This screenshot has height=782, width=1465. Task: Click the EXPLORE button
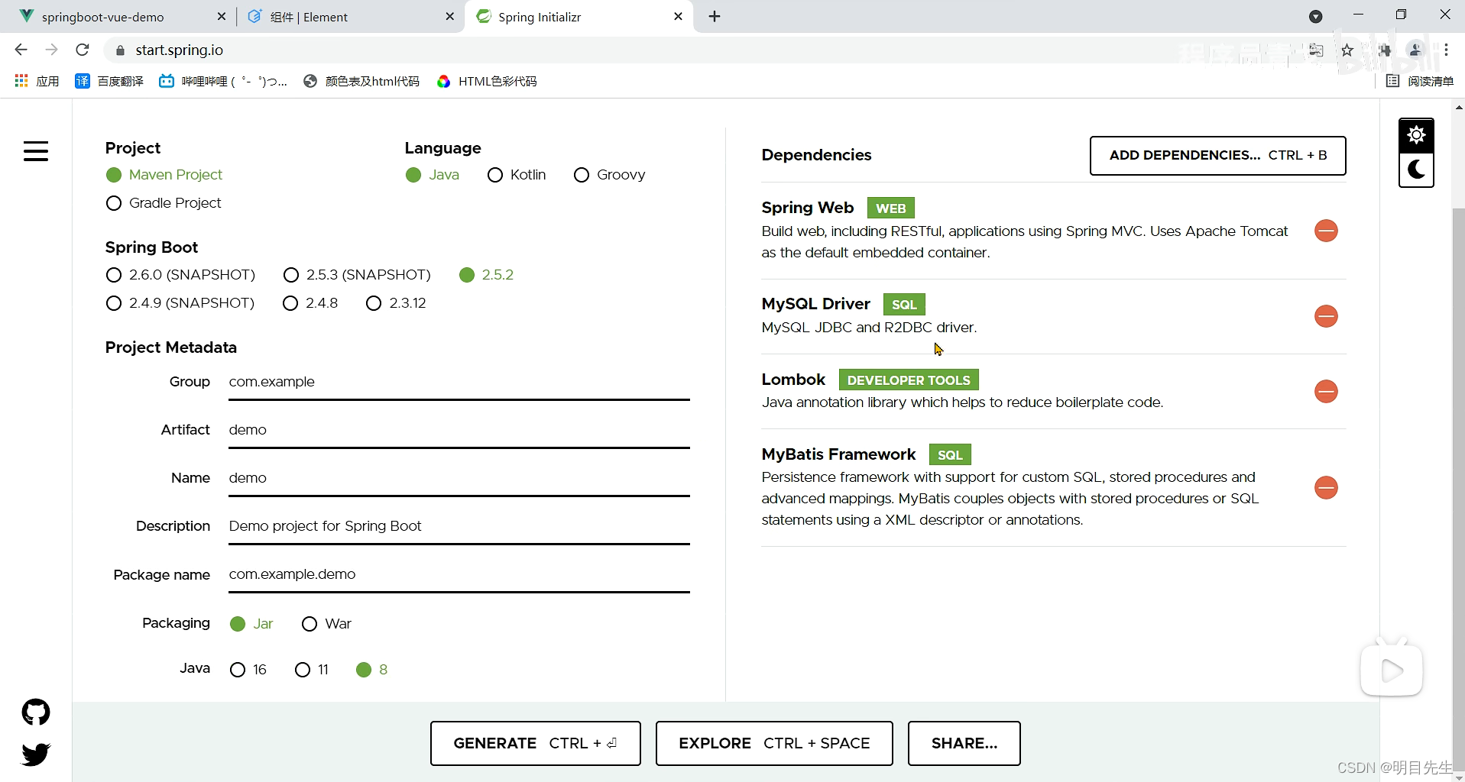coord(774,743)
